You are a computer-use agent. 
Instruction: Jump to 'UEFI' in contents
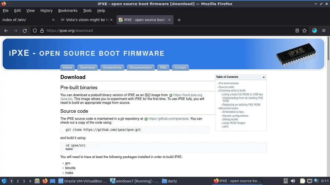pos(226,127)
